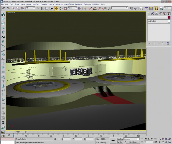Toggle the Percent Snap button
Screen dimensions: 172x144
[x=99, y=8]
